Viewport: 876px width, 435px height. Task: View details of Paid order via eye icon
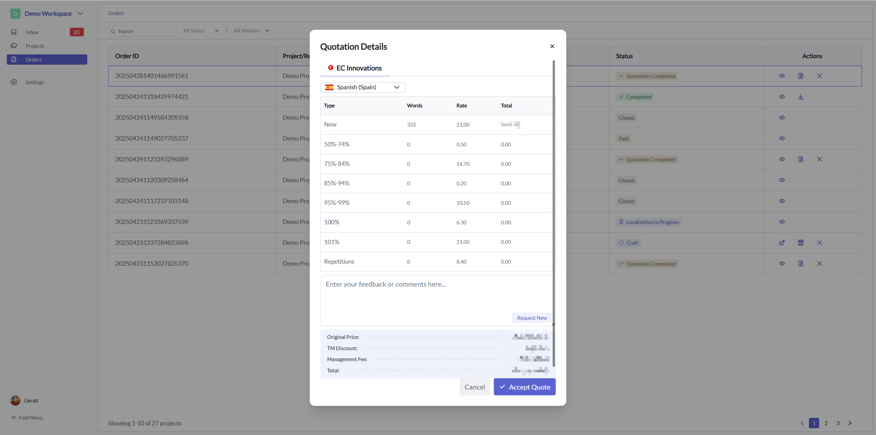(x=782, y=139)
